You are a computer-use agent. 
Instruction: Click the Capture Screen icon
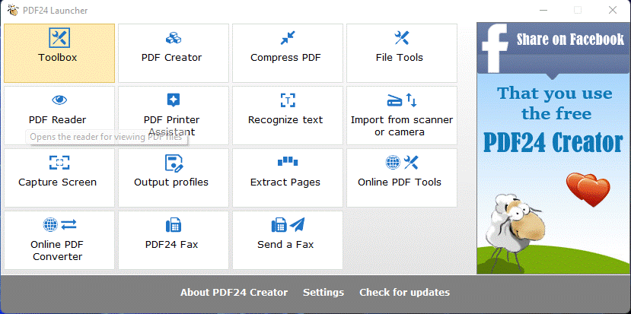tap(59, 163)
